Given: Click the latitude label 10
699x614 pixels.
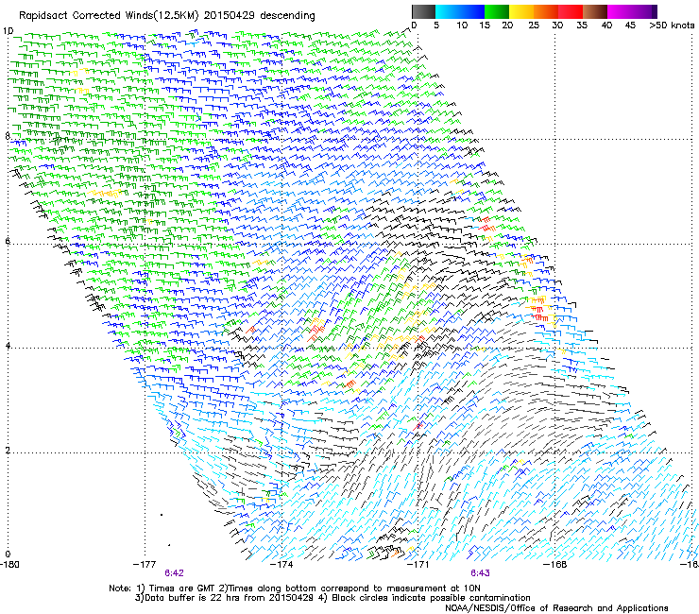Looking at the screenshot, I should pyautogui.click(x=8, y=31).
